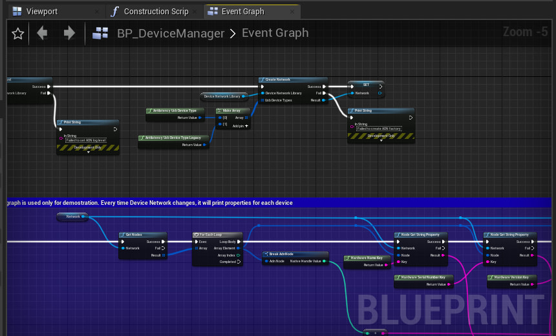Viewport: 556px width, 336px height.
Task: Open the Construction Script tab
Action: pyautogui.click(x=156, y=12)
